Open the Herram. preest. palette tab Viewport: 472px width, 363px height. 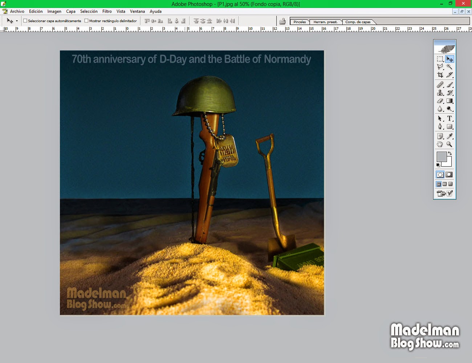(x=326, y=22)
